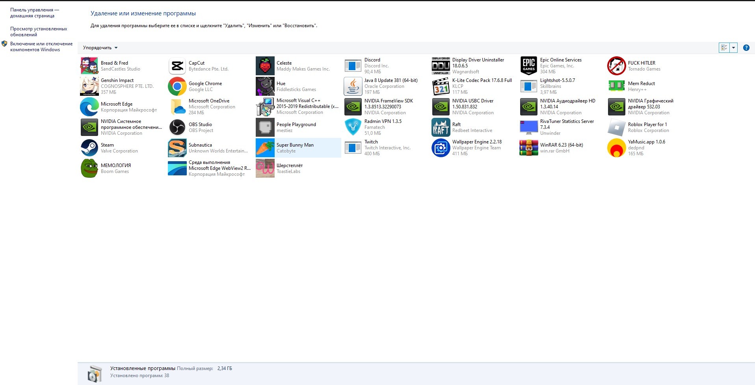Select the Celeste strawberry icon

[x=265, y=66]
